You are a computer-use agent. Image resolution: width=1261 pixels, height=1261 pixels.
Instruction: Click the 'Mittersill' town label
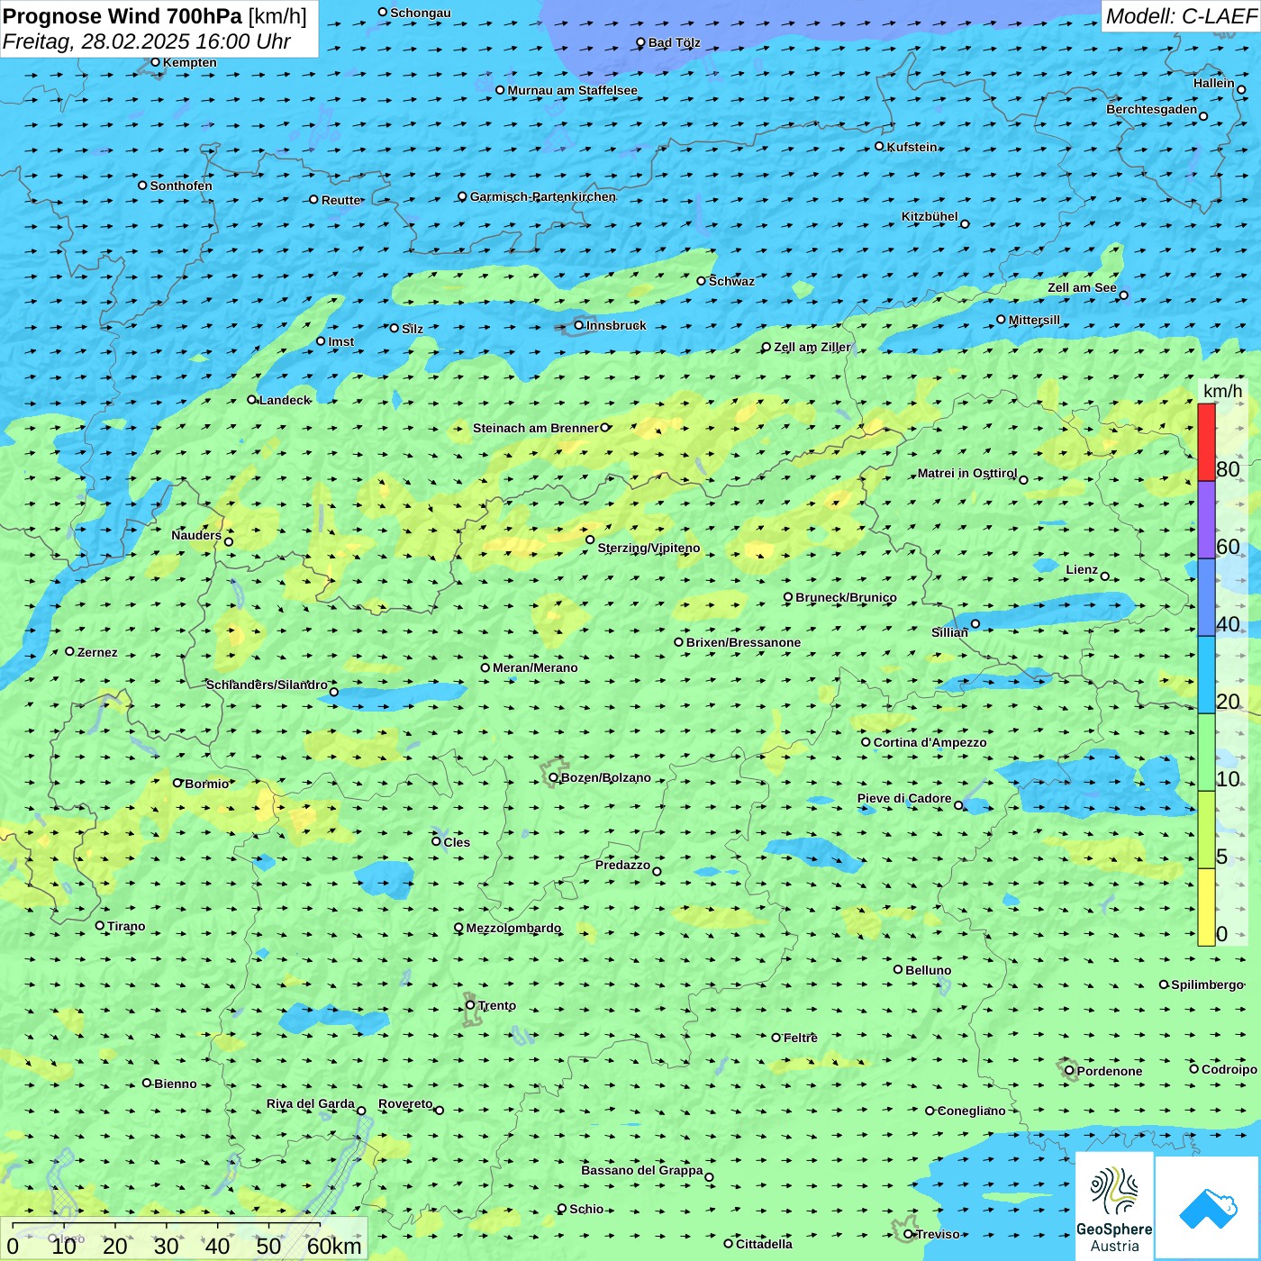click(x=1035, y=320)
